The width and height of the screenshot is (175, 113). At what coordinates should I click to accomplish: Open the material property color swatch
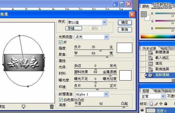tap(125, 75)
